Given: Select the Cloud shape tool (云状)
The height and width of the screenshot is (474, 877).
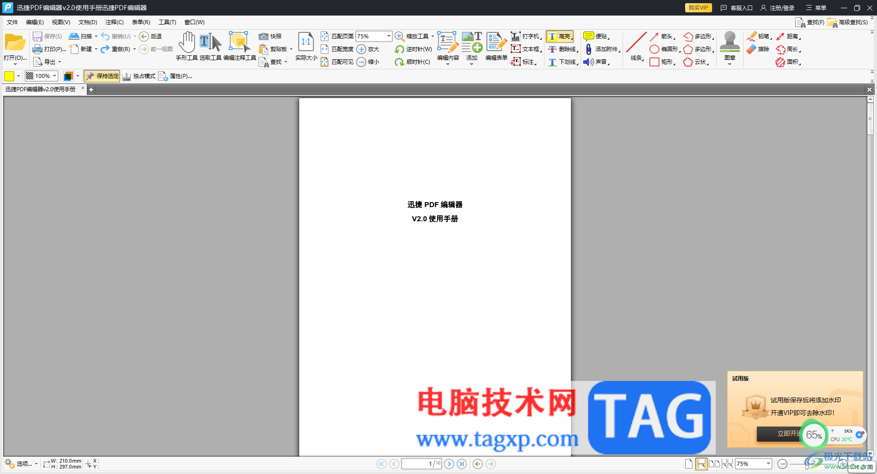Looking at the screenshot, I should 696,62.
